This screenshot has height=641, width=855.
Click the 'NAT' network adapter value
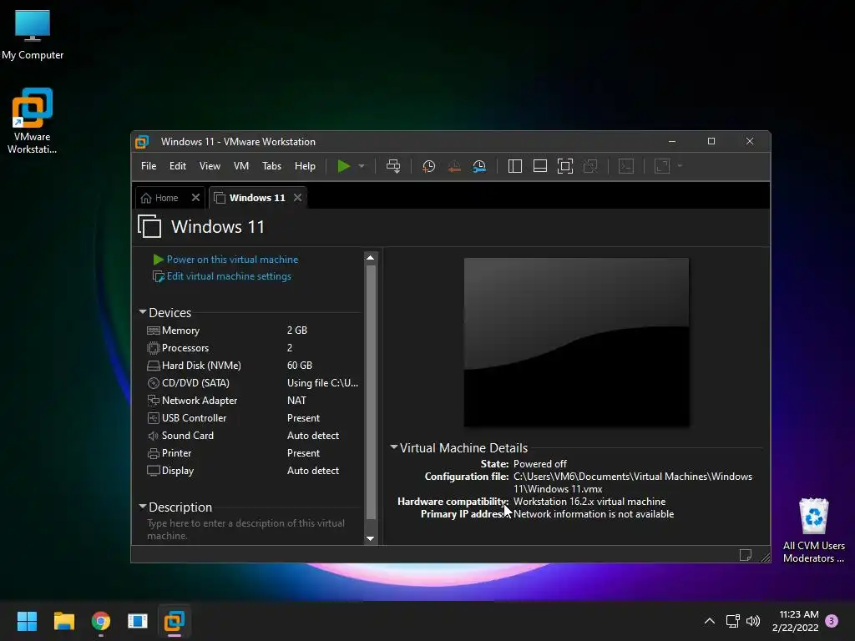[x=296, y=400]
